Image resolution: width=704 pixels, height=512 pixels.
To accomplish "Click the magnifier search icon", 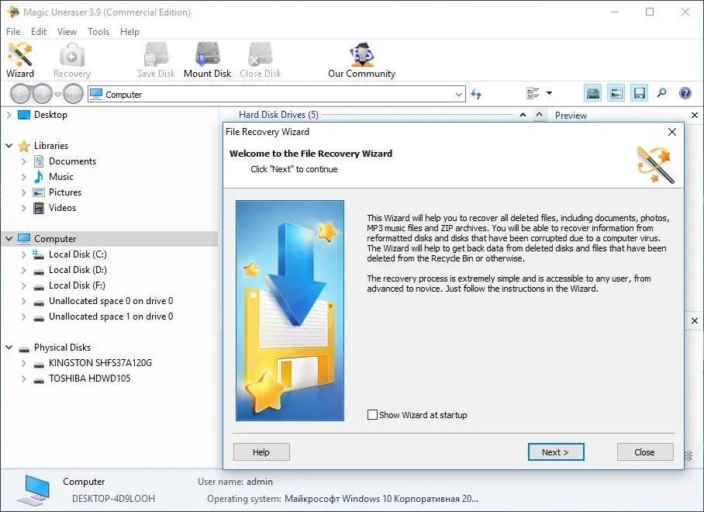I will (x=662, y=93).
